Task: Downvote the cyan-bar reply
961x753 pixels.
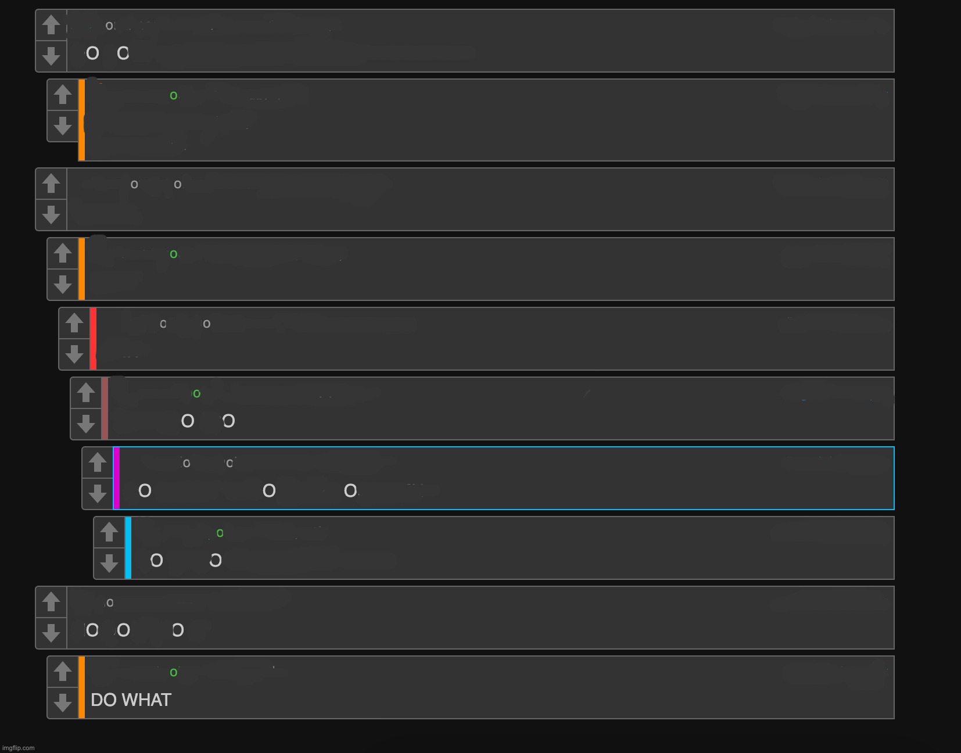Action: [109, 564]
